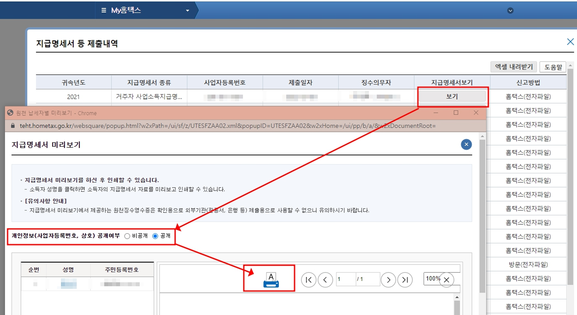Select the 비공개 radio option
The height and width of the screenshot is (315, 577).
click(x=127, y=236)
